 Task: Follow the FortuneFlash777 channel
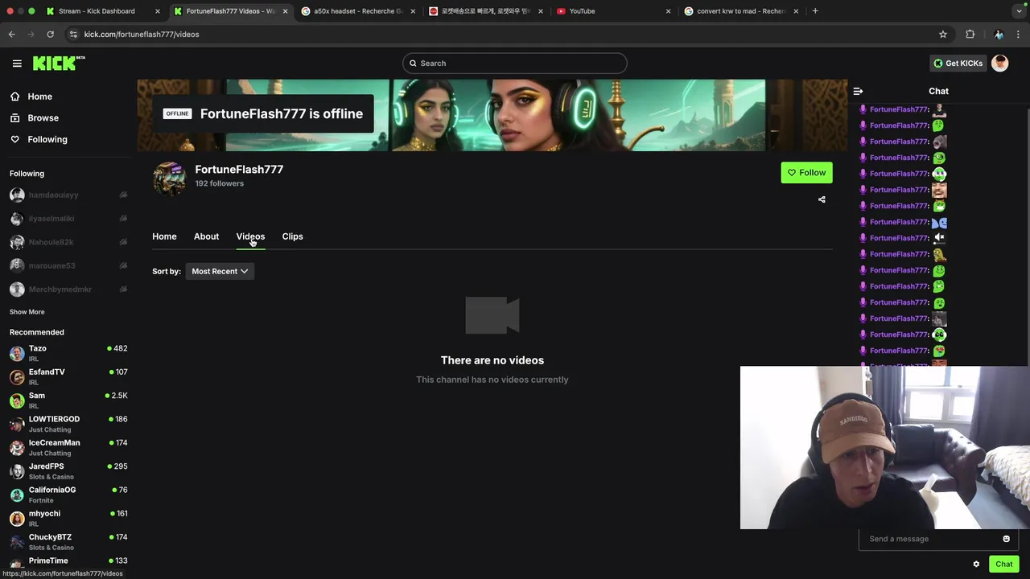click(x=806, y=173)
